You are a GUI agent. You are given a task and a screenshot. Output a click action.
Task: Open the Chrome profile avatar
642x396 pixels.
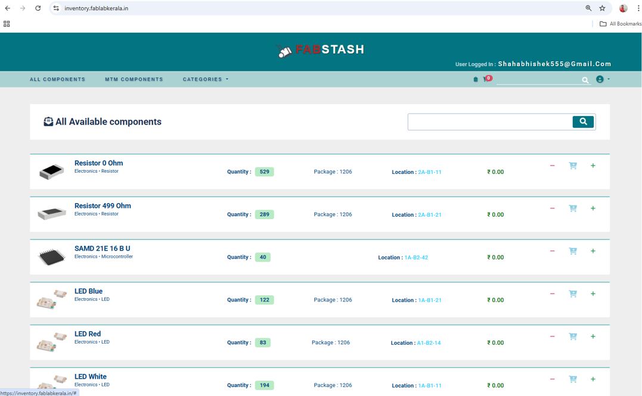click(623, 8)
